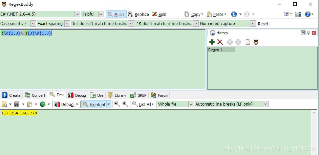The height and width of the screenshot is (155, 319).
Task: Click the test toolbar clipboard paste icon
Action: tap(30, 104)
